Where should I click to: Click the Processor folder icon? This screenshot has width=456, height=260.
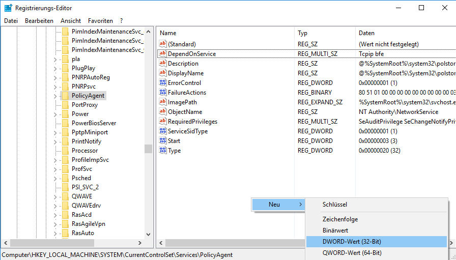[x=66, y=151]
